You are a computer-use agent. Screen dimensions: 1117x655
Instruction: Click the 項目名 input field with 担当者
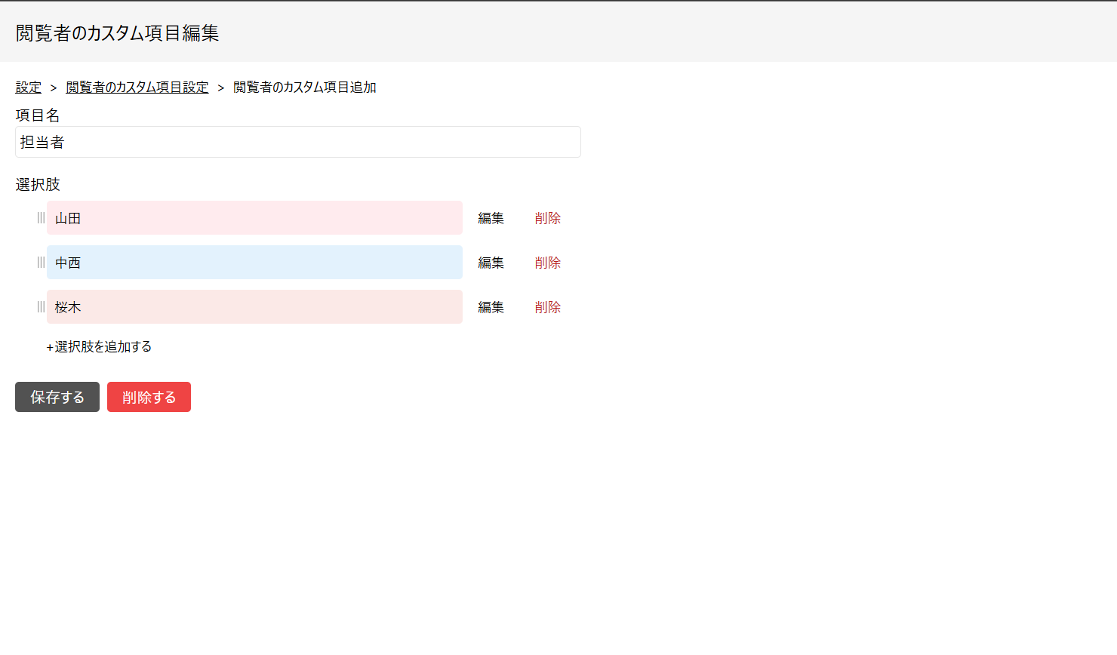pos(298,142)
